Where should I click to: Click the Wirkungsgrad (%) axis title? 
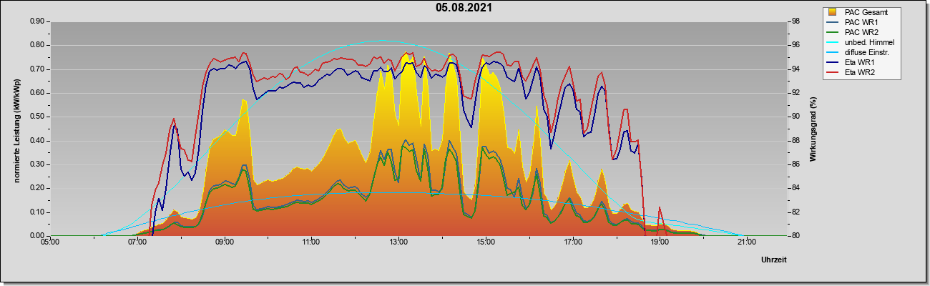click(x=813, y=129)
